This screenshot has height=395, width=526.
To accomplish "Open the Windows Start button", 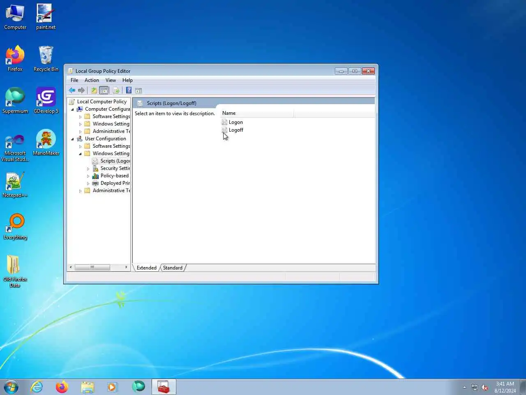I will pyautogui.click(x=11, y=387).
